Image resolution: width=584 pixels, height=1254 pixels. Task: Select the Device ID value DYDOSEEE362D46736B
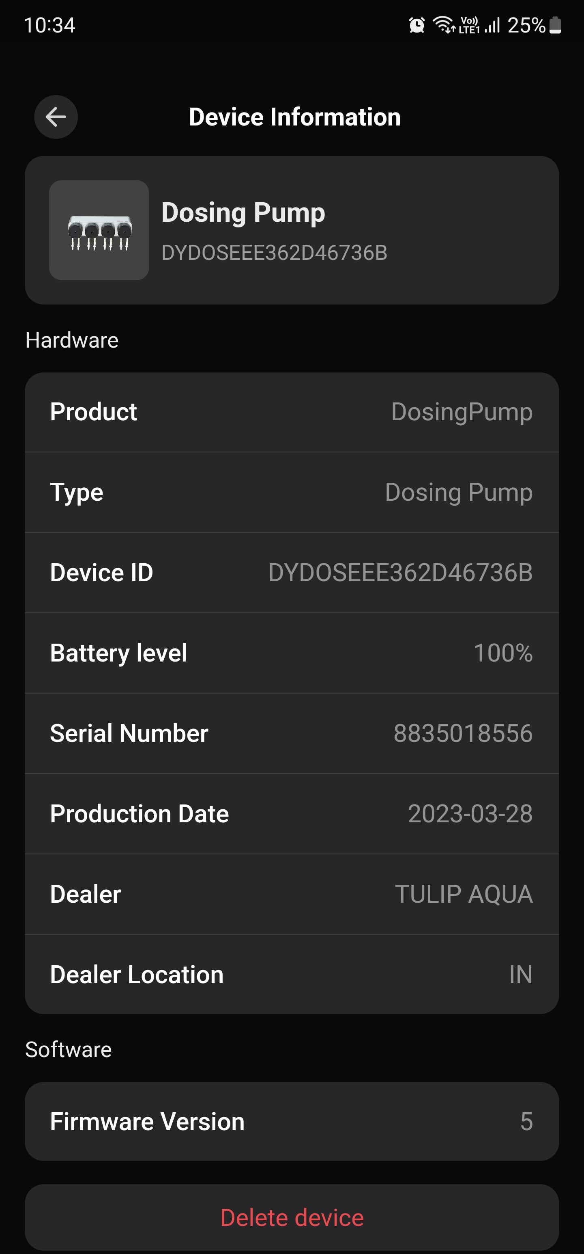pyautogui.click(x=400, y=573)
